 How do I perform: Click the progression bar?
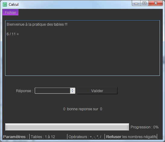pos(67,127)
